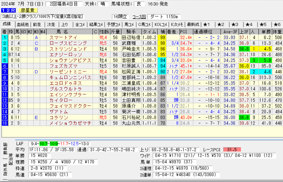Open the 血統他 pedigree tab
This screenshot has width=283, height=182.
23,24
